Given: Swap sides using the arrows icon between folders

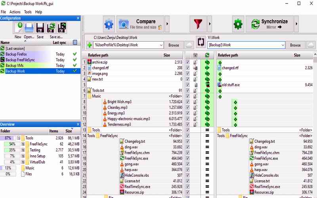Looking at the screenshot, I should pyautogui.click(x=201, y=42).
